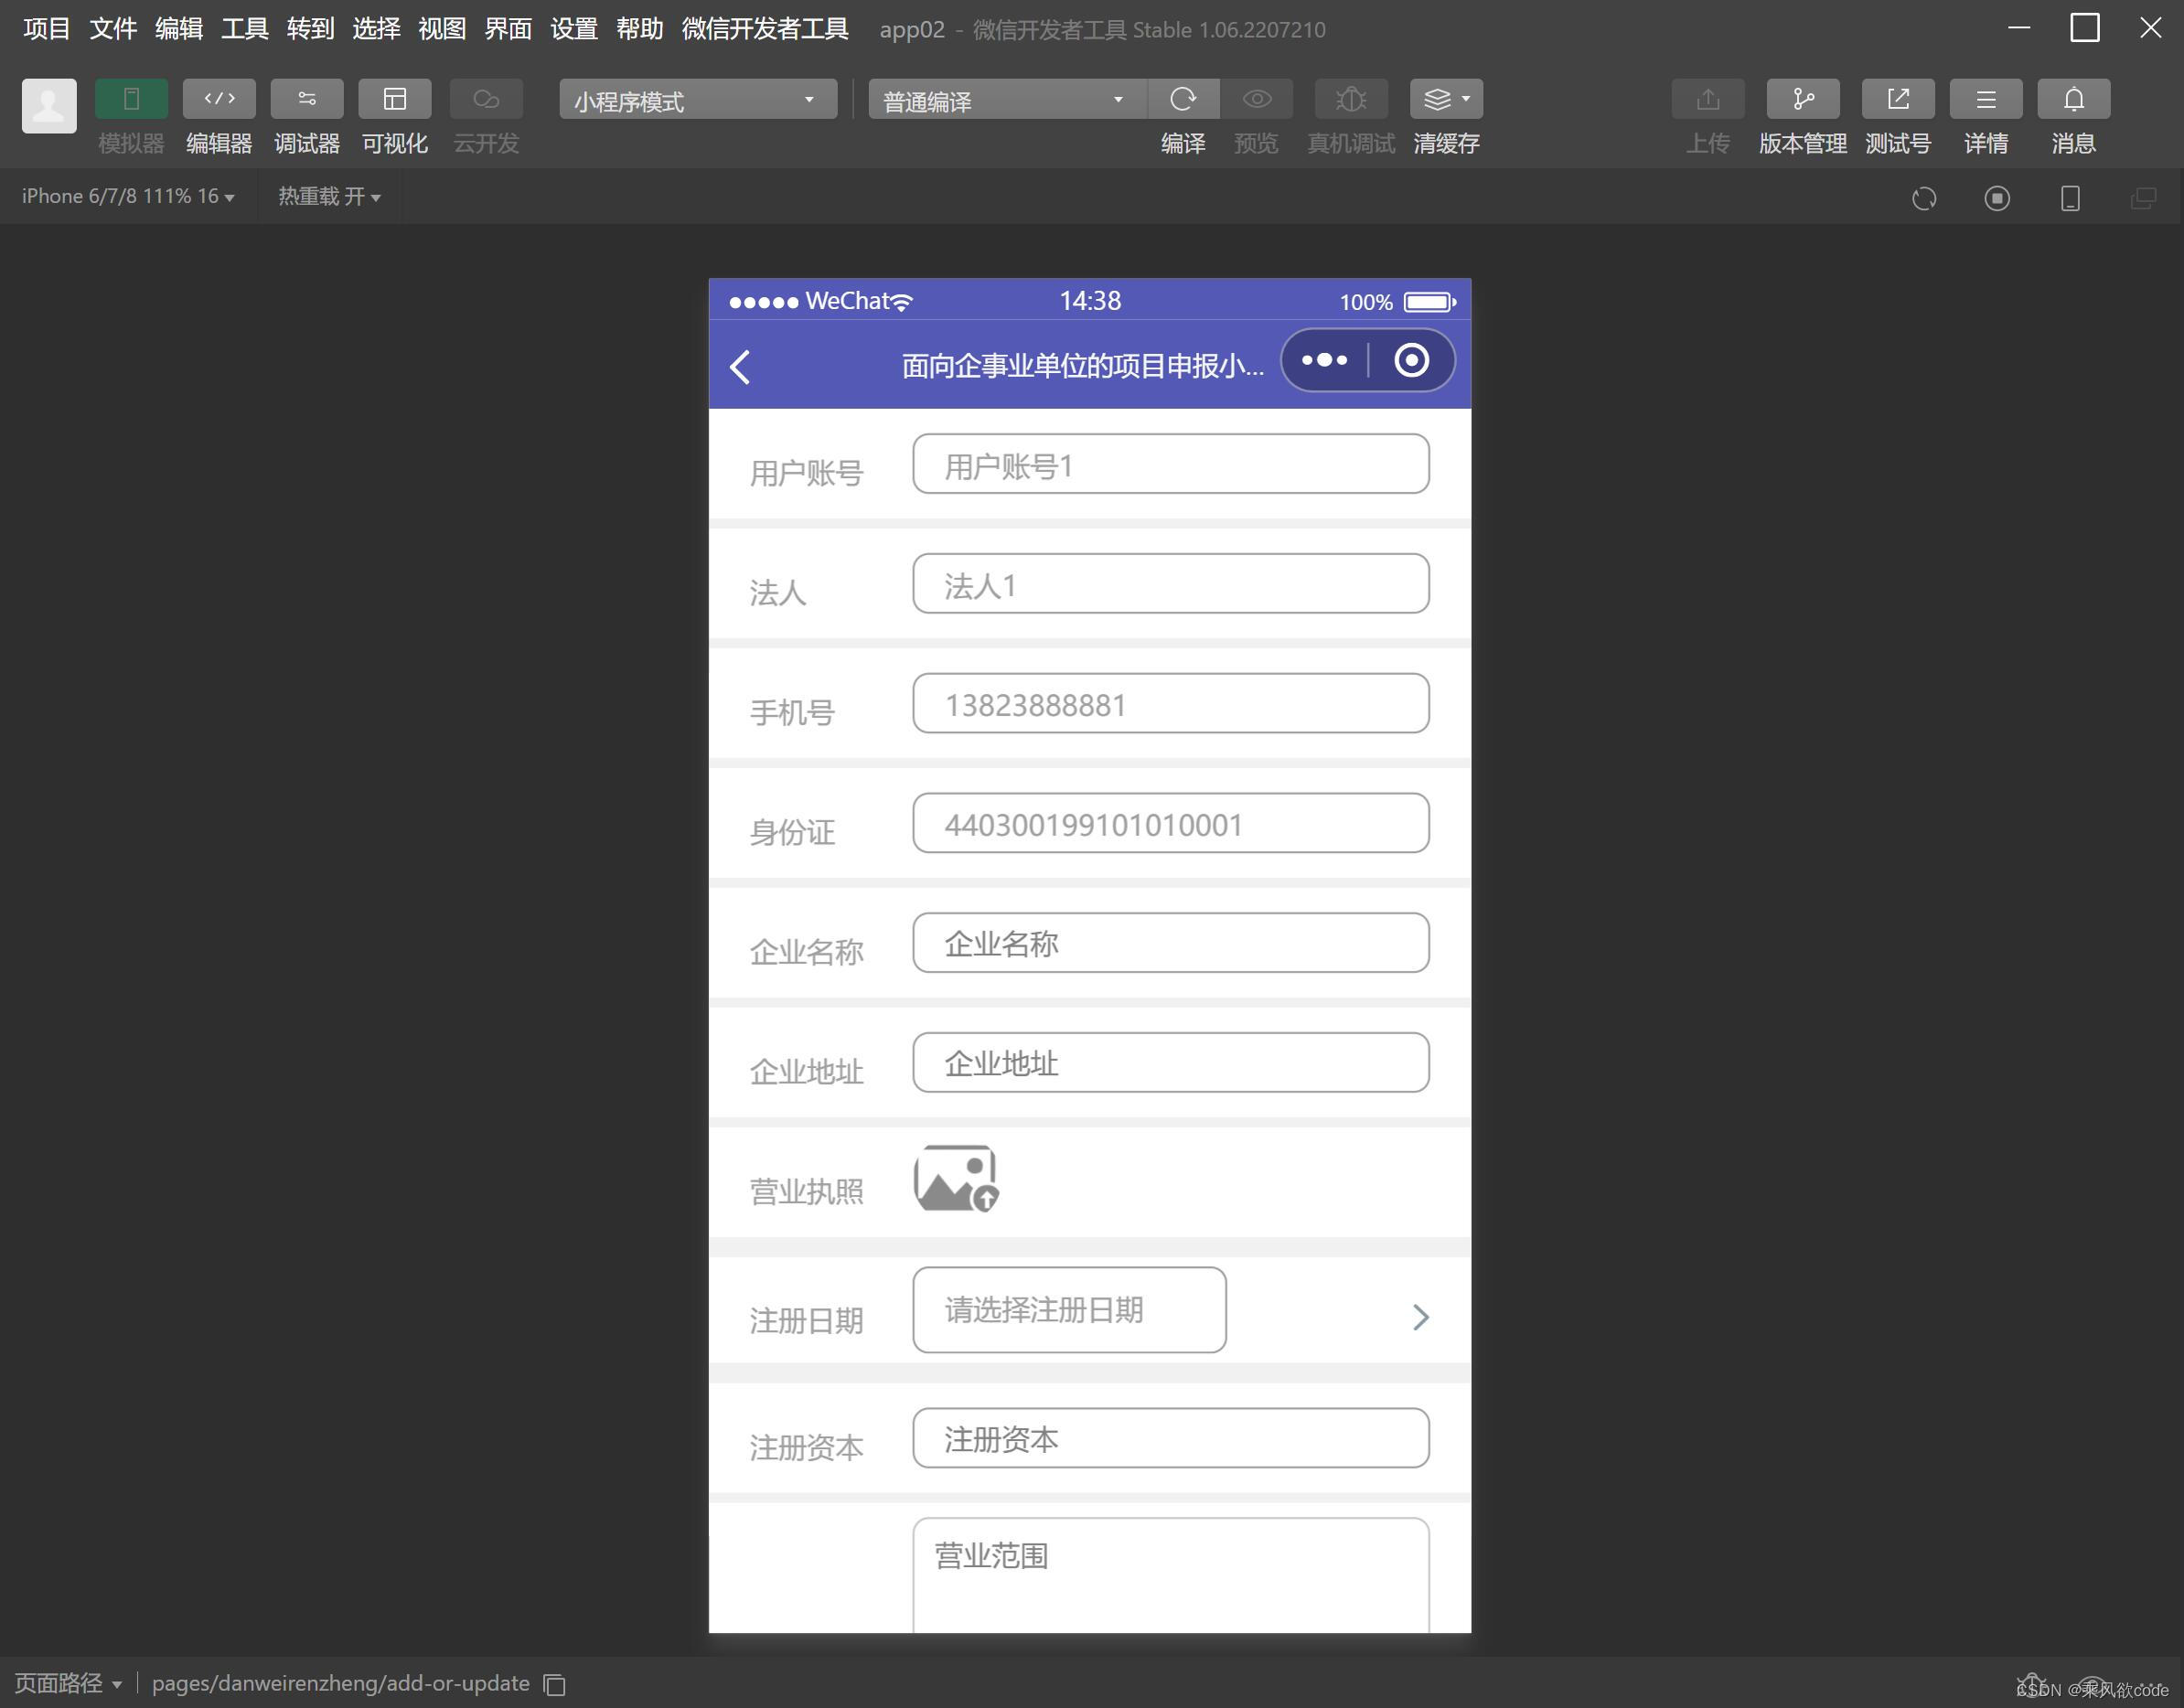The height and width of the screenshot is (1708, 2184).
Task: Expand the iPhone 6/7/8 device selector
Action: 128,196
